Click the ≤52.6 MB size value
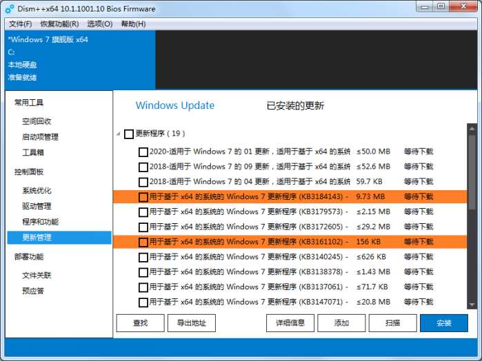Image resolution: width=482 pixels, height=361 pixels. [373, 167]
